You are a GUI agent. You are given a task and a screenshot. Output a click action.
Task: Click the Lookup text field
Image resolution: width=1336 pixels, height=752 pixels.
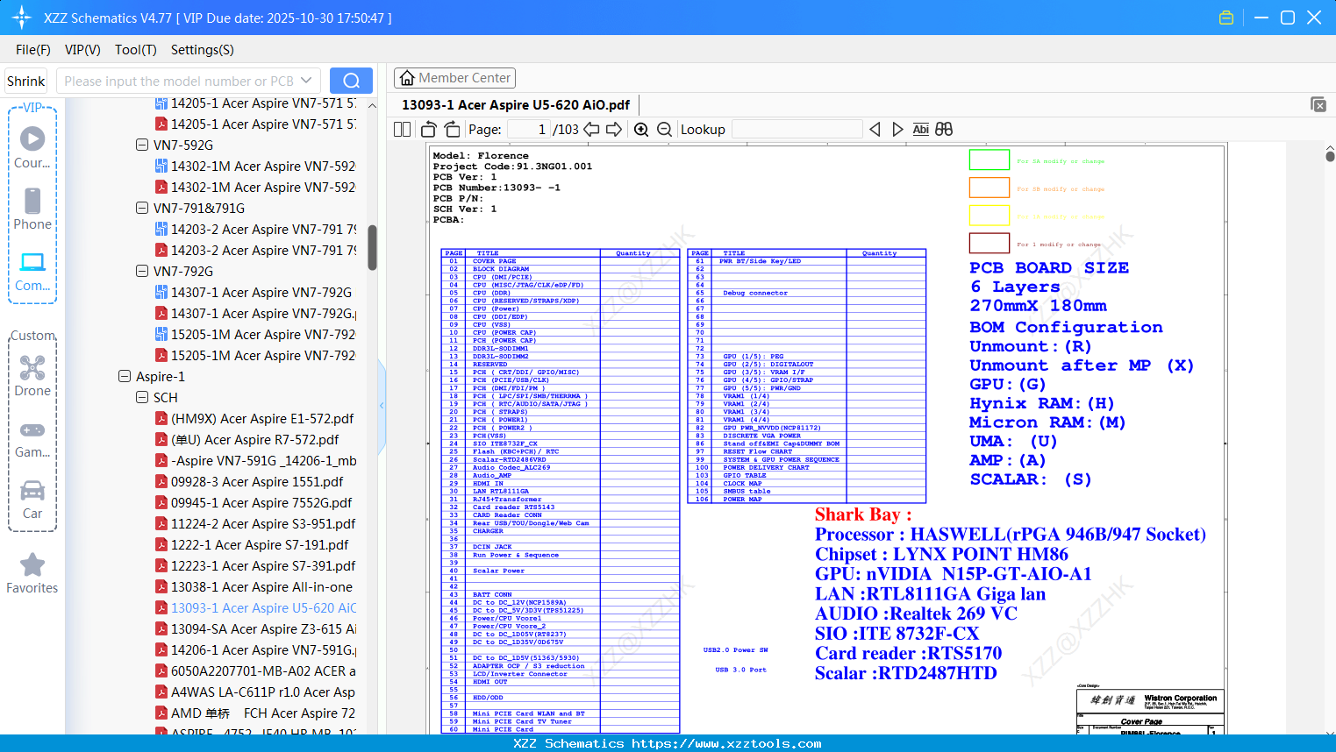pos(797,130)
